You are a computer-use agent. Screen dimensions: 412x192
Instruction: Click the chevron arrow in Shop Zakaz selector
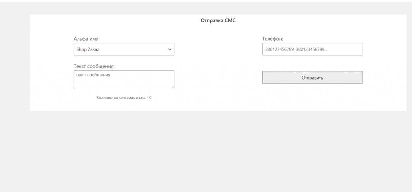[170, 49]
